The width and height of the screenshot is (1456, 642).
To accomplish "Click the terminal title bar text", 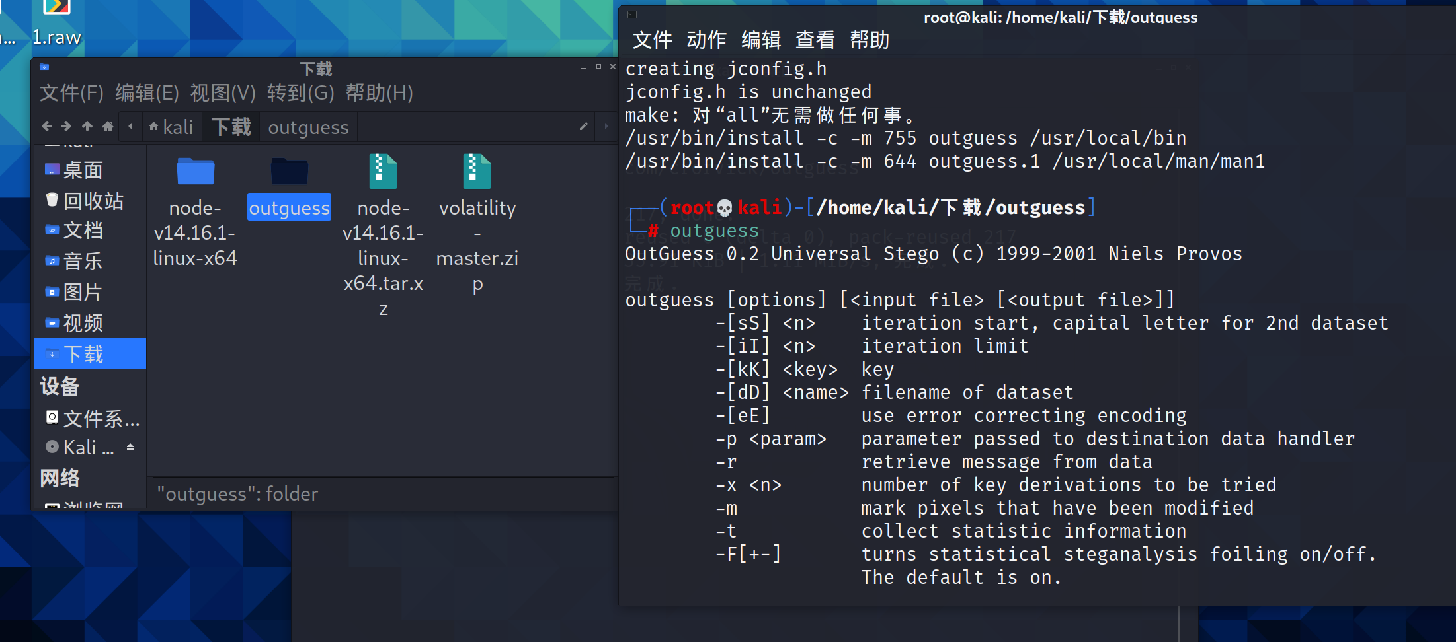I will (x=1060, y=17).
